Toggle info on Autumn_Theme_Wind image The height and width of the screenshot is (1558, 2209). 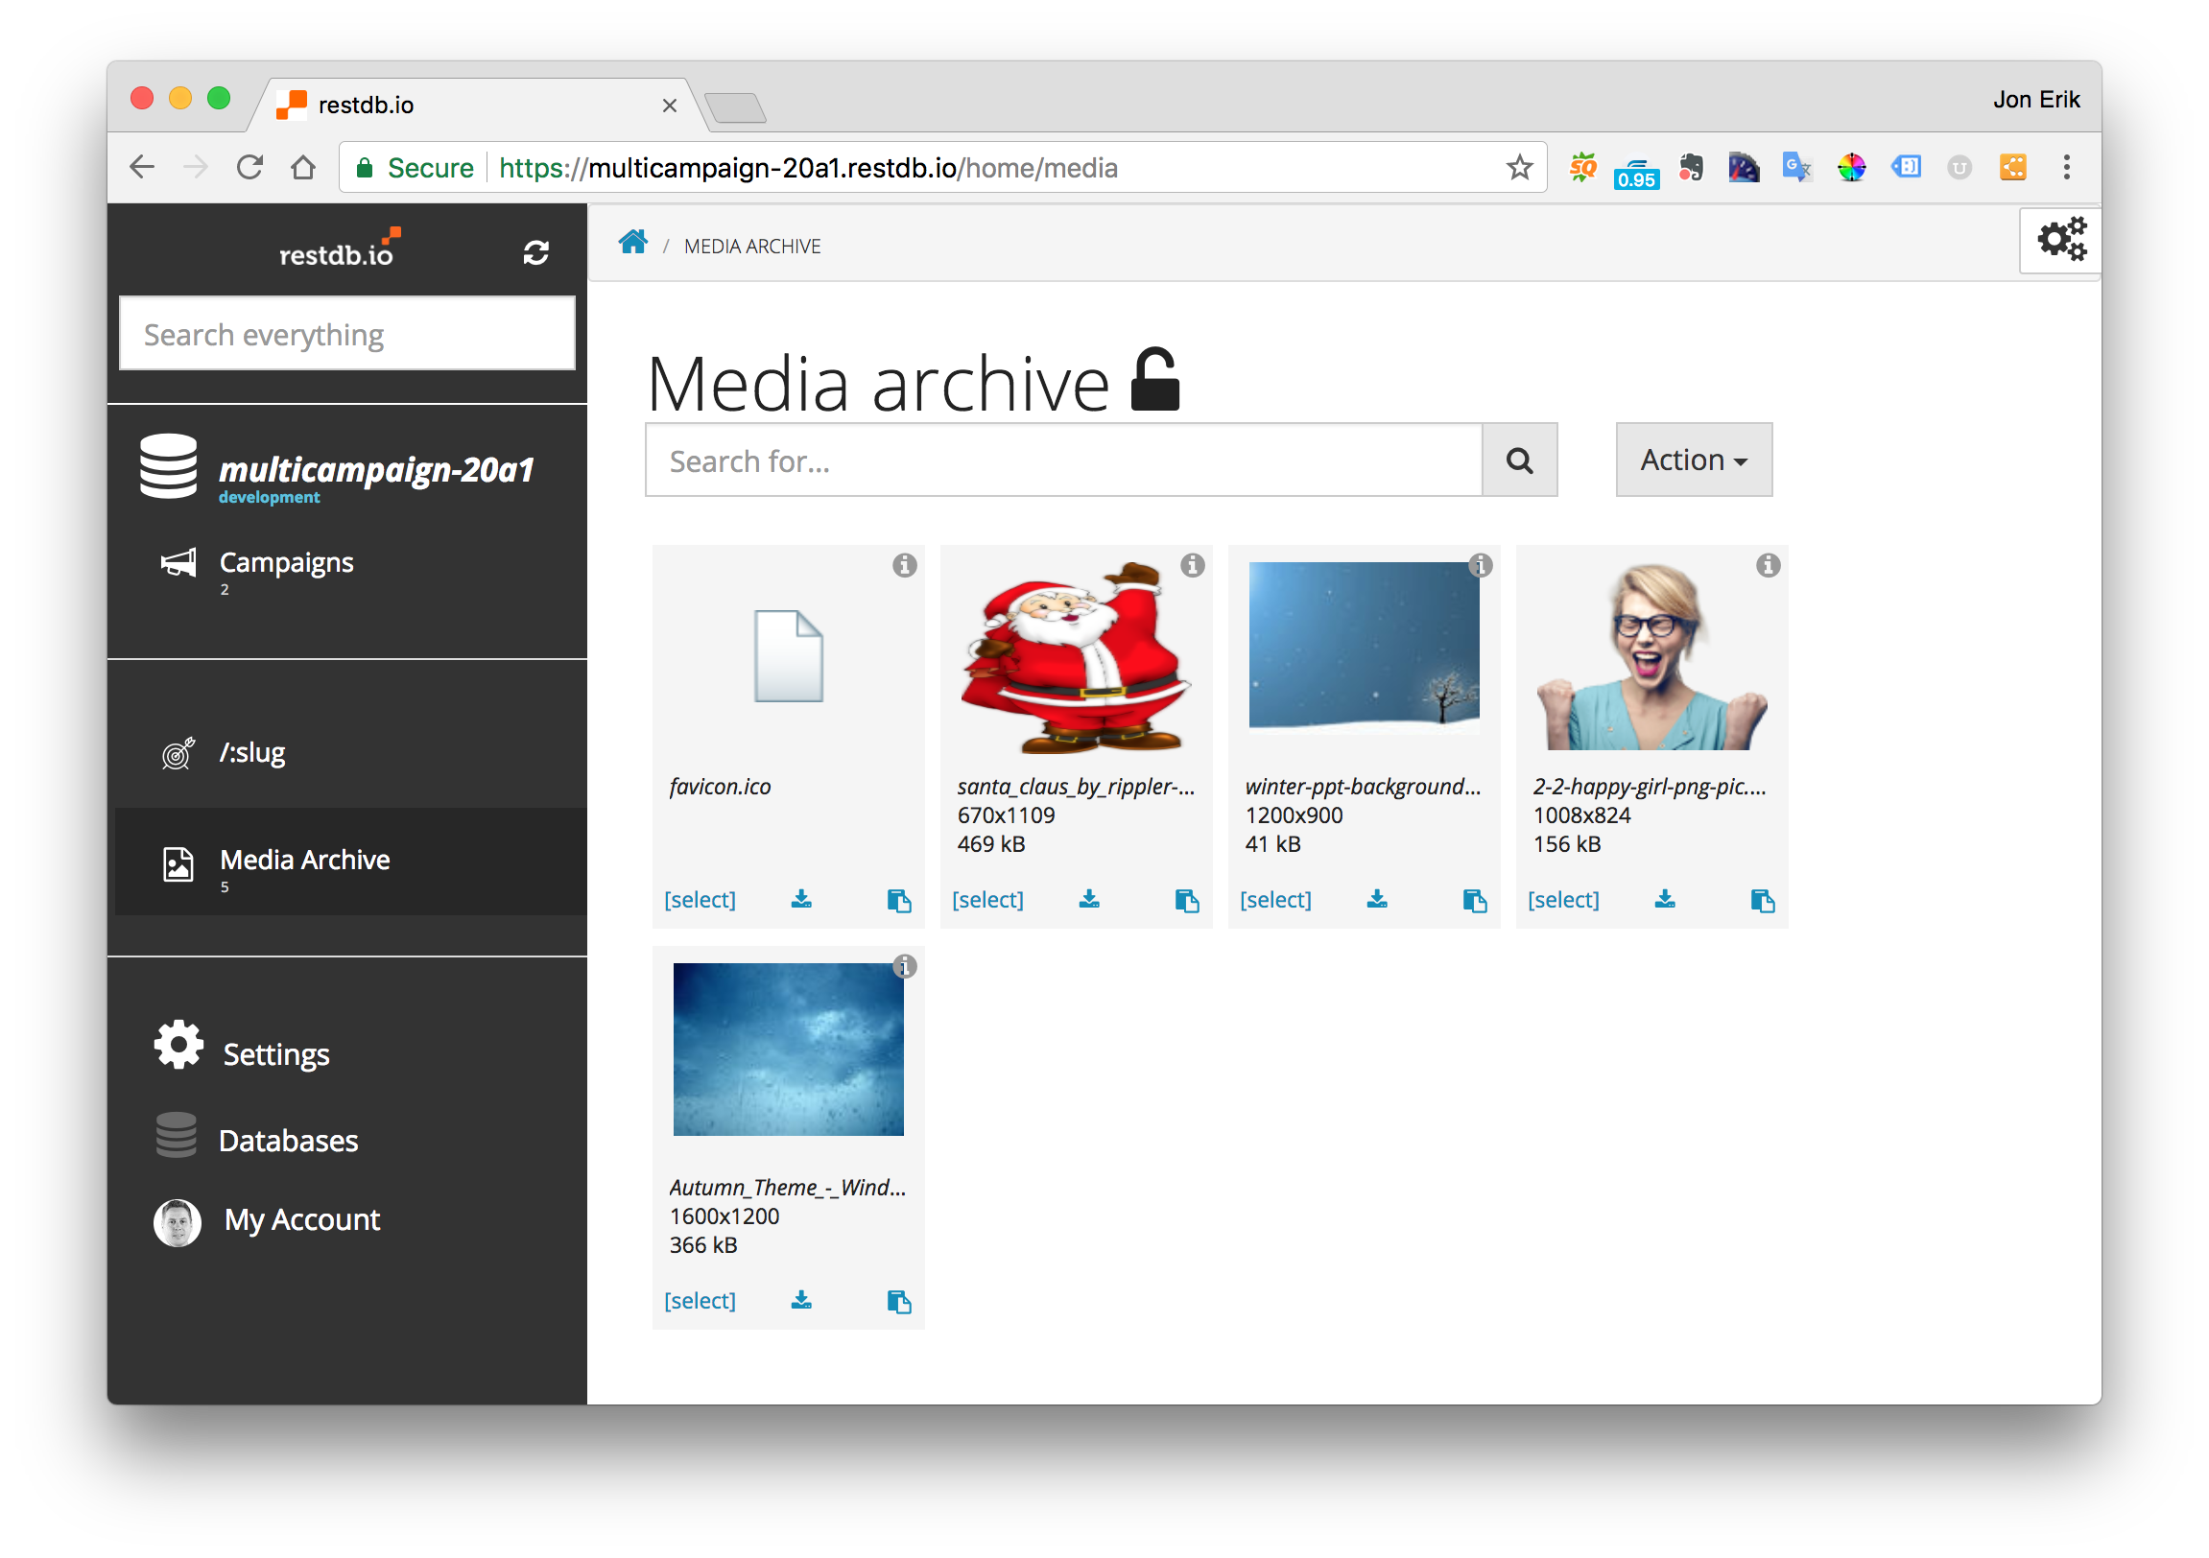902,968
